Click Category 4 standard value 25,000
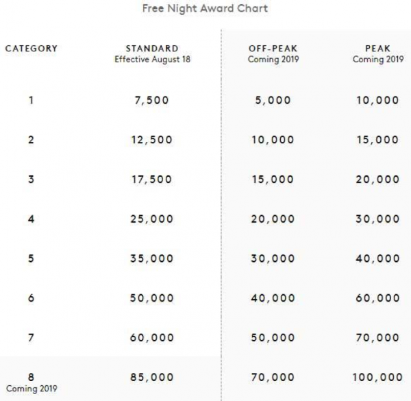This screenshot has width=411, height=401. tap(152, 219)
